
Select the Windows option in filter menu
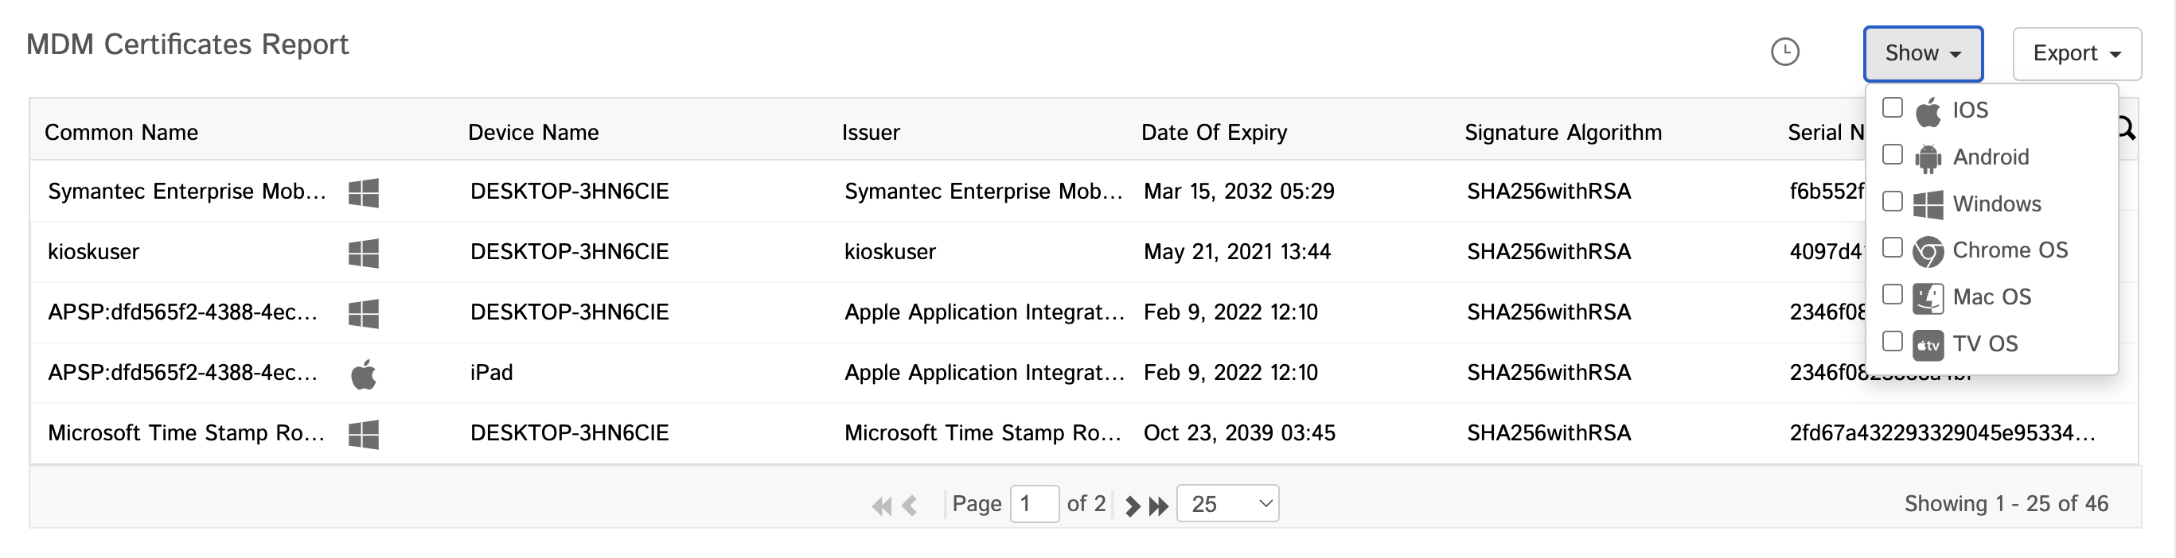[x=1996, y=203]
